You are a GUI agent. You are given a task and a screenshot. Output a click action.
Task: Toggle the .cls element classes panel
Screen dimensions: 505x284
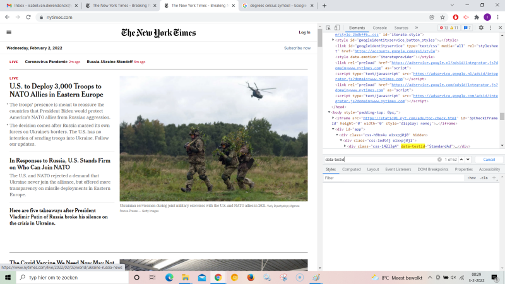pyautogui.click(x=484, y=178)
